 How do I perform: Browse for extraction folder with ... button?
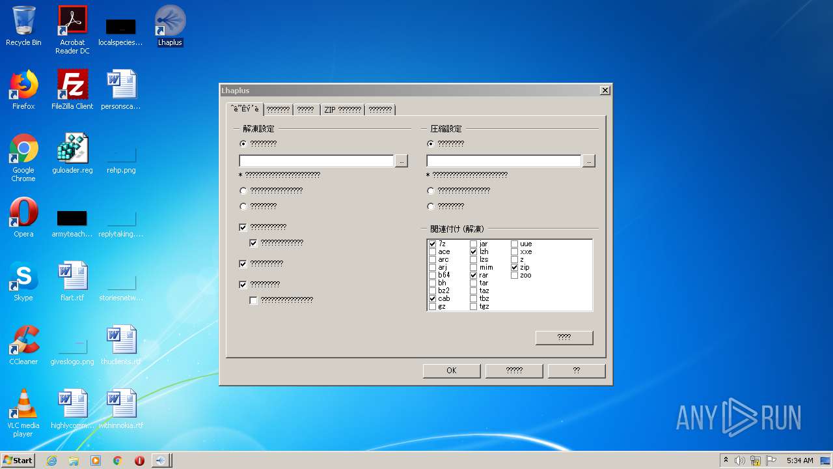pos(402,161)
